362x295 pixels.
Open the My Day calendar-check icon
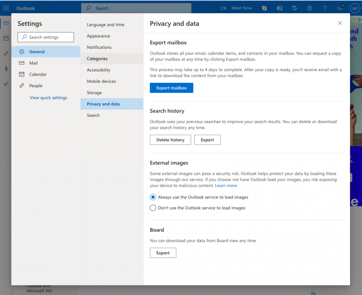point(294,8)
